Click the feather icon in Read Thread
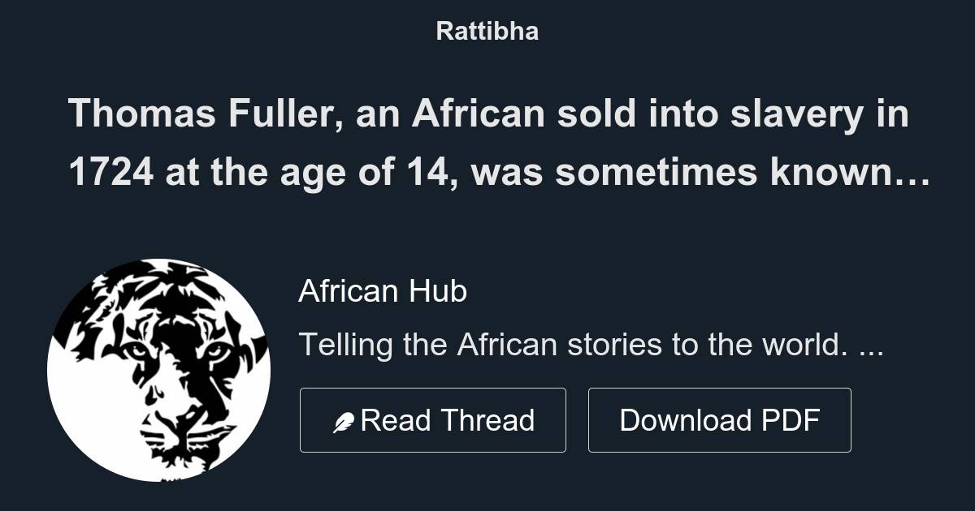The height and width of the screenshot is (511, 975). (x=344, y=422)
